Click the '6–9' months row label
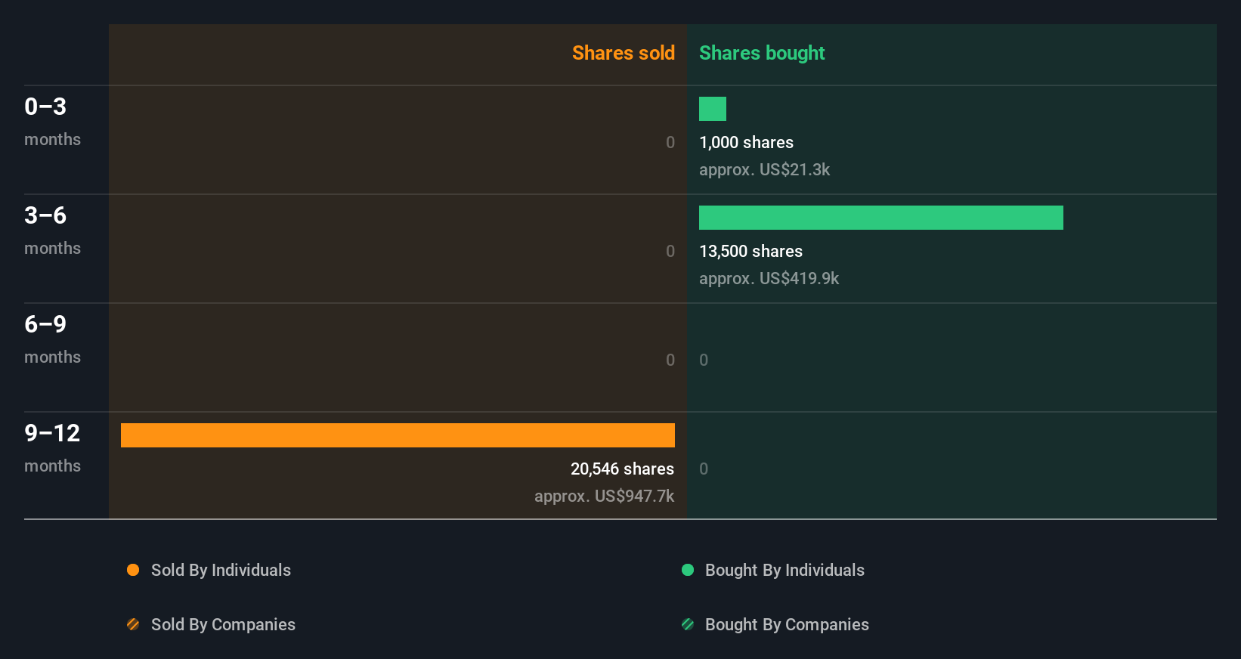Viewport: 1241px width, 659px height. click(x=45, y=324)
